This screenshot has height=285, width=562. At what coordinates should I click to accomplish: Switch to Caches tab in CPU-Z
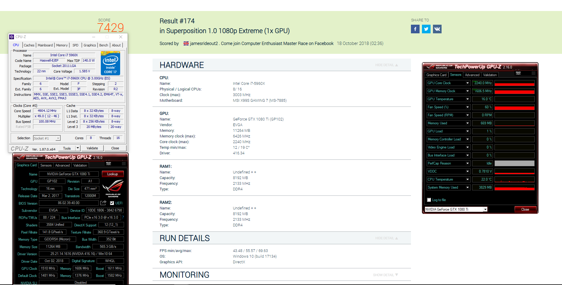[x=29, y=45]
